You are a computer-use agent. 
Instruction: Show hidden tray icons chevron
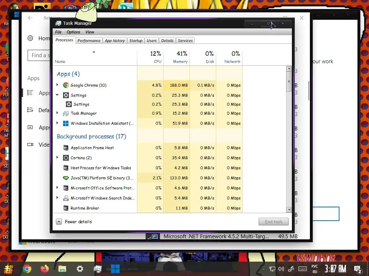pos(263,269)
